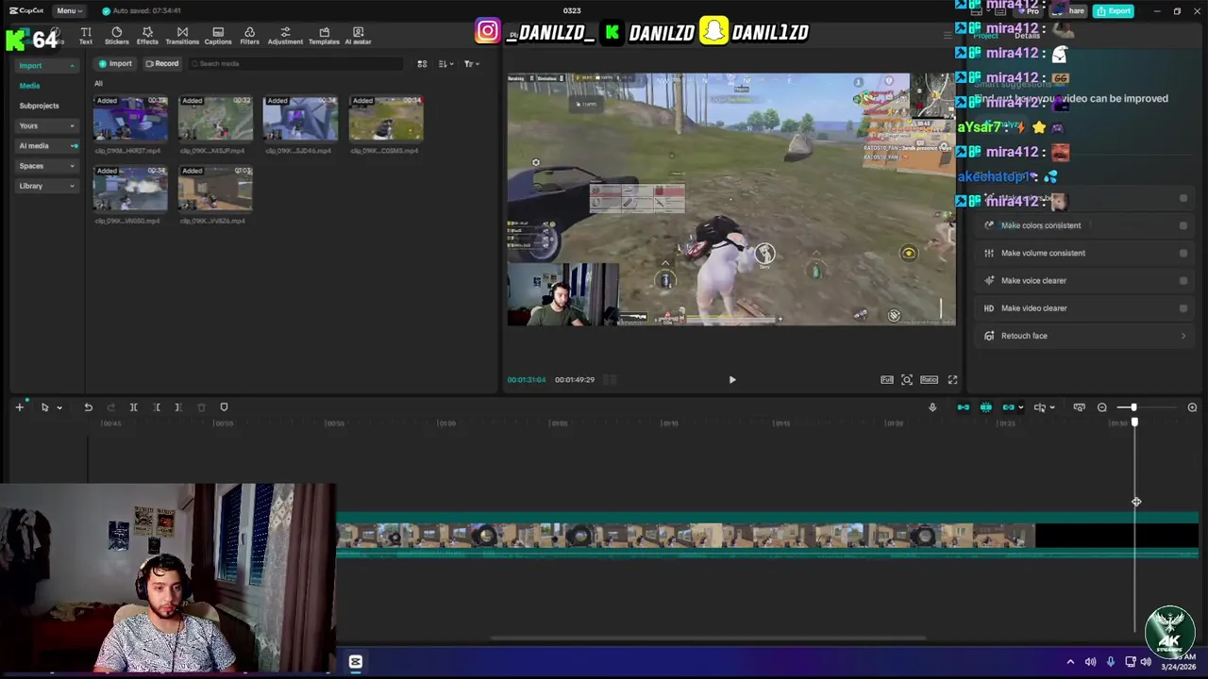Viewport: 1208px width, 679px height.
Task: Expand the Spaces sidebar section
Action: (46, 166)
